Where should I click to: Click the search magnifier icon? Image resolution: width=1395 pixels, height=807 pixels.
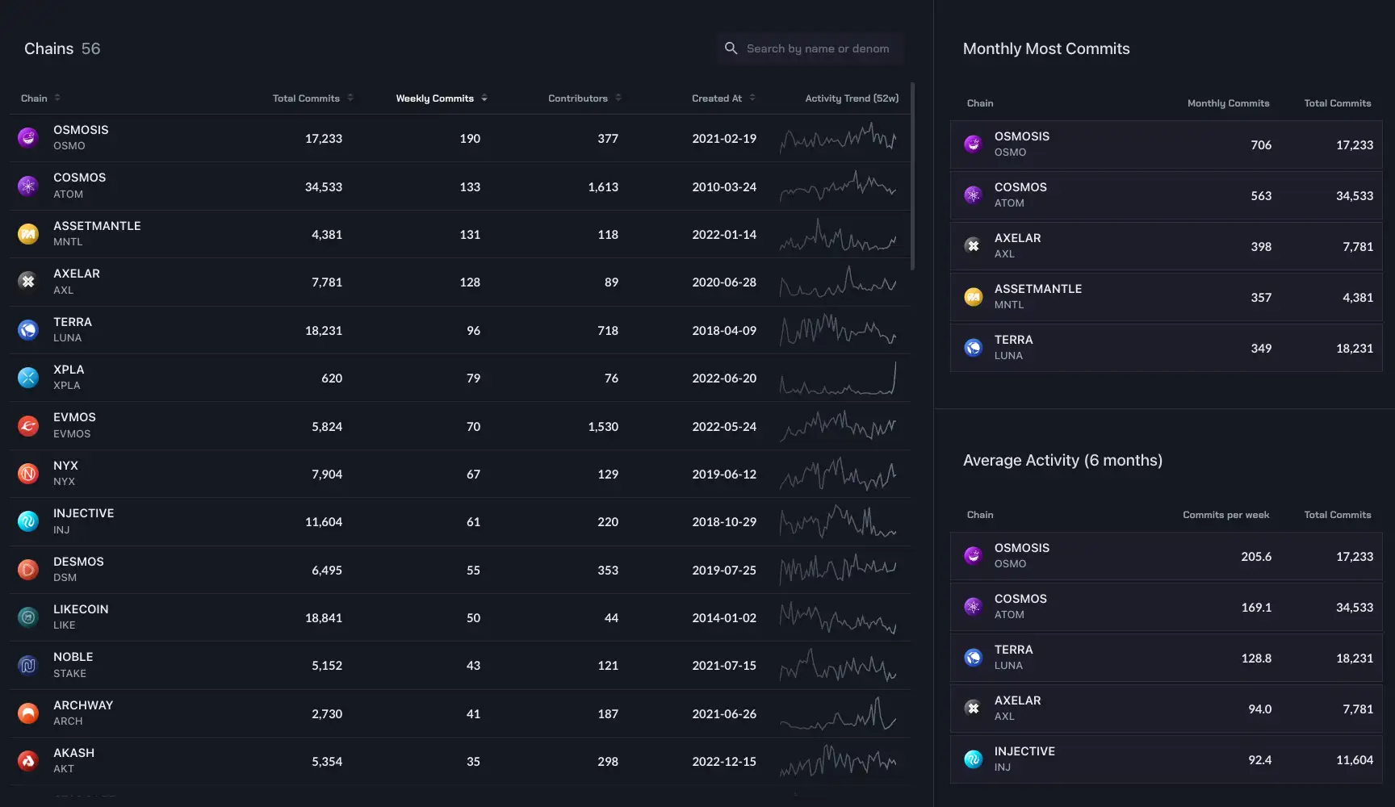731,48
